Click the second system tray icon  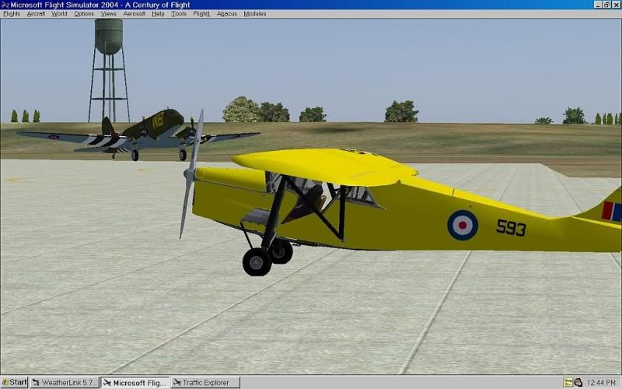pos(578,382)
